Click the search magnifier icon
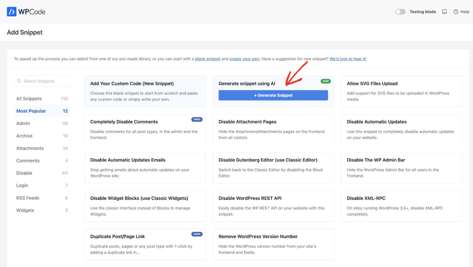 (x=19, y=81)
